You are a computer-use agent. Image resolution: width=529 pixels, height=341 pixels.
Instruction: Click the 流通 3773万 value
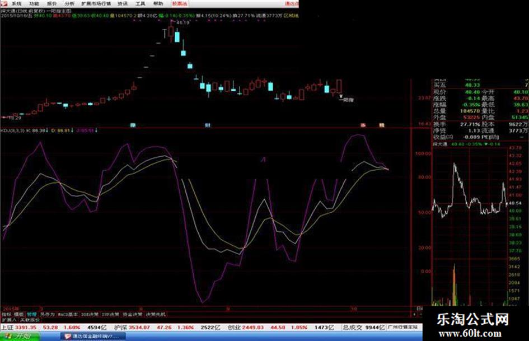coord(518,130)
